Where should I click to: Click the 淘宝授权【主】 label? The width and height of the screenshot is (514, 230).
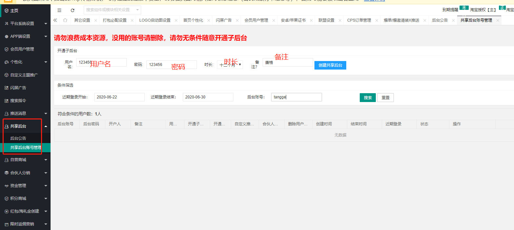[x=483, y=10]
